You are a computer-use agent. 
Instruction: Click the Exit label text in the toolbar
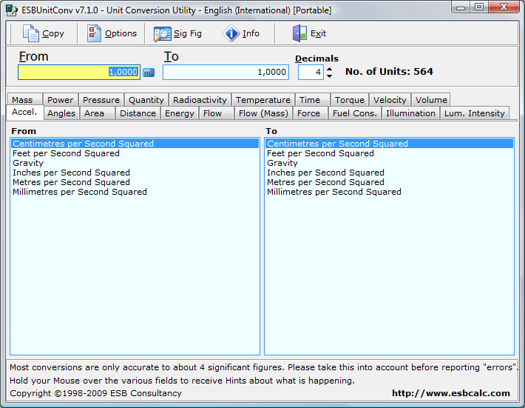pos(318,33)
